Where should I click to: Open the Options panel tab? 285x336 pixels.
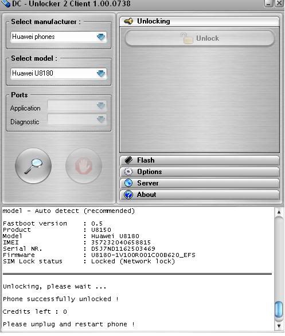200,172
